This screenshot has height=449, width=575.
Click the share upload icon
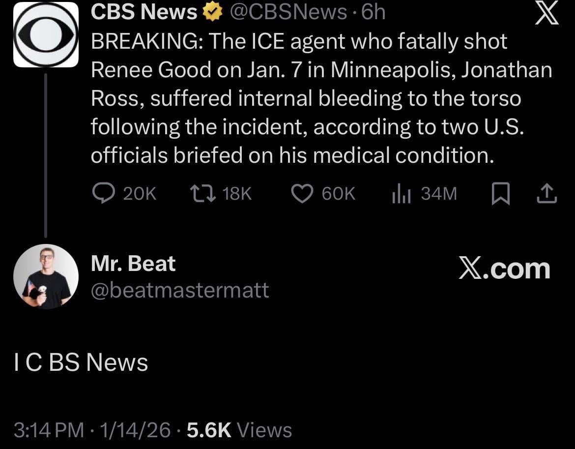click(x=546, y=194)
